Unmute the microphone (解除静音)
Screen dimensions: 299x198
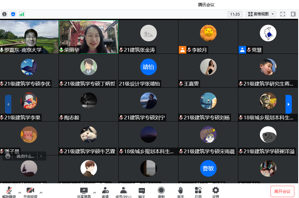point(9,191)
